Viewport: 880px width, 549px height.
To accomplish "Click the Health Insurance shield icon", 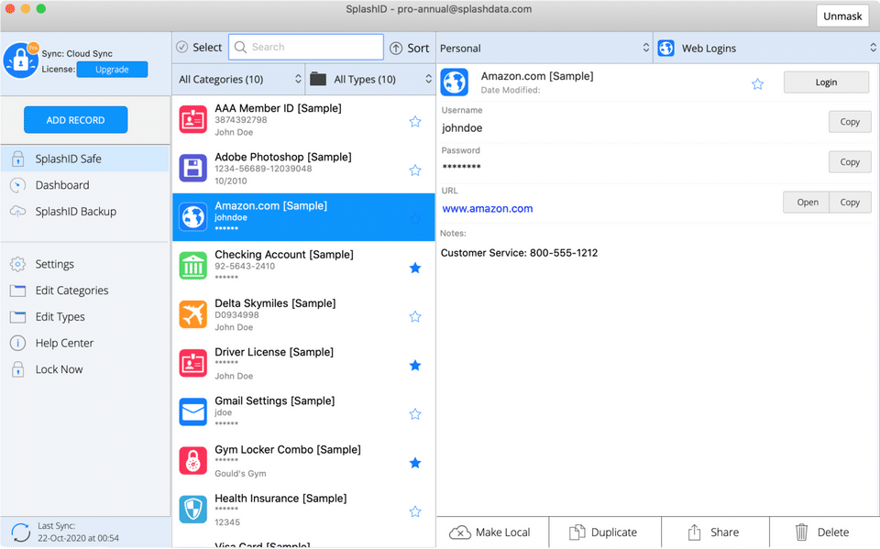I will (193, 510).
